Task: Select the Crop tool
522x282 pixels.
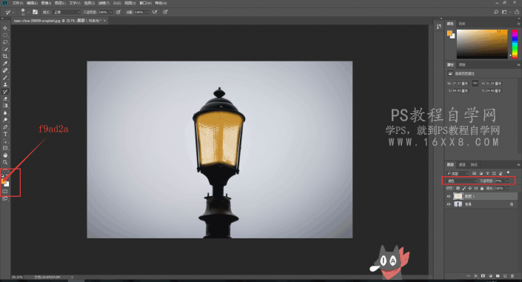Action: click(x=5, y=56)
